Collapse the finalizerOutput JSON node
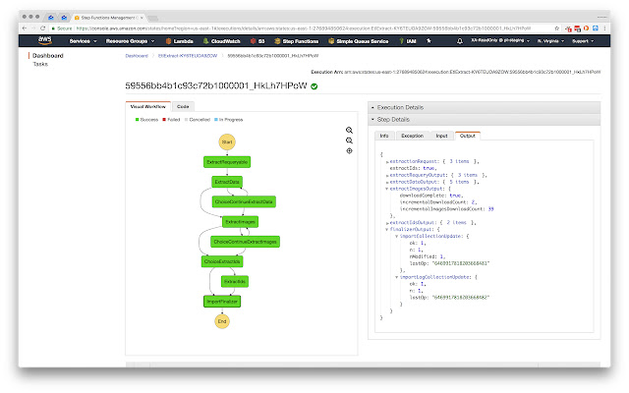The image size is (629, 393). [x=386, y=230]
